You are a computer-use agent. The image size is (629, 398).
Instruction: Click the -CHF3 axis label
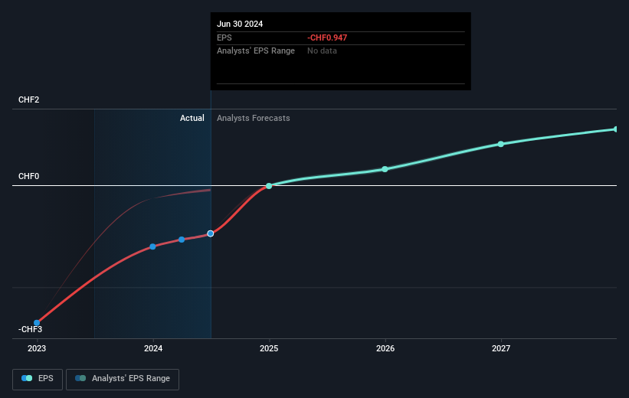30,329
